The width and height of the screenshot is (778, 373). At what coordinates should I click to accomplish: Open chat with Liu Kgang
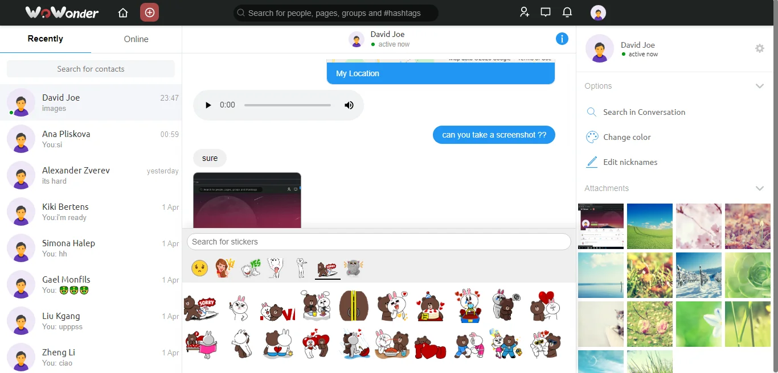pos(91,321)
